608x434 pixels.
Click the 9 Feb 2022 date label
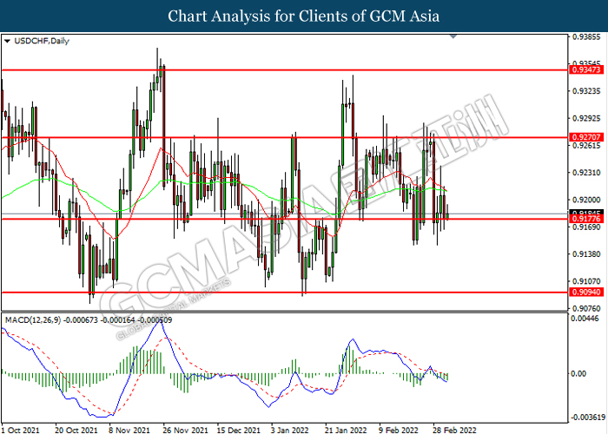(x=398, y=430)
